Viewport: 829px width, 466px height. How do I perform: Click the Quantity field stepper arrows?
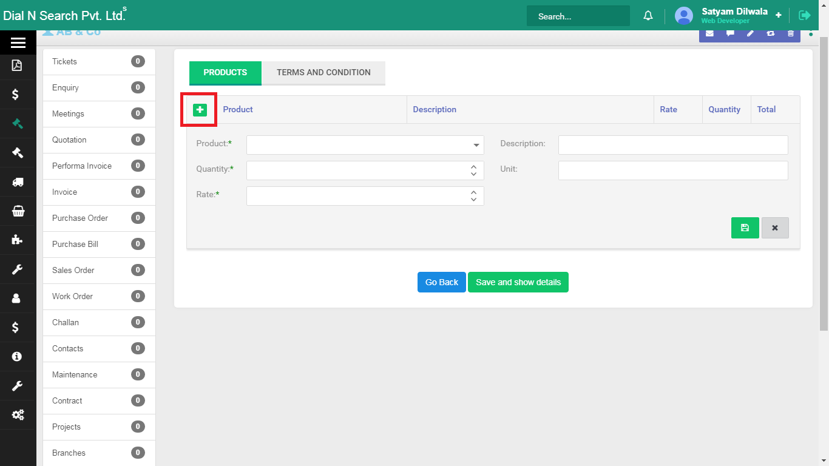473,171
